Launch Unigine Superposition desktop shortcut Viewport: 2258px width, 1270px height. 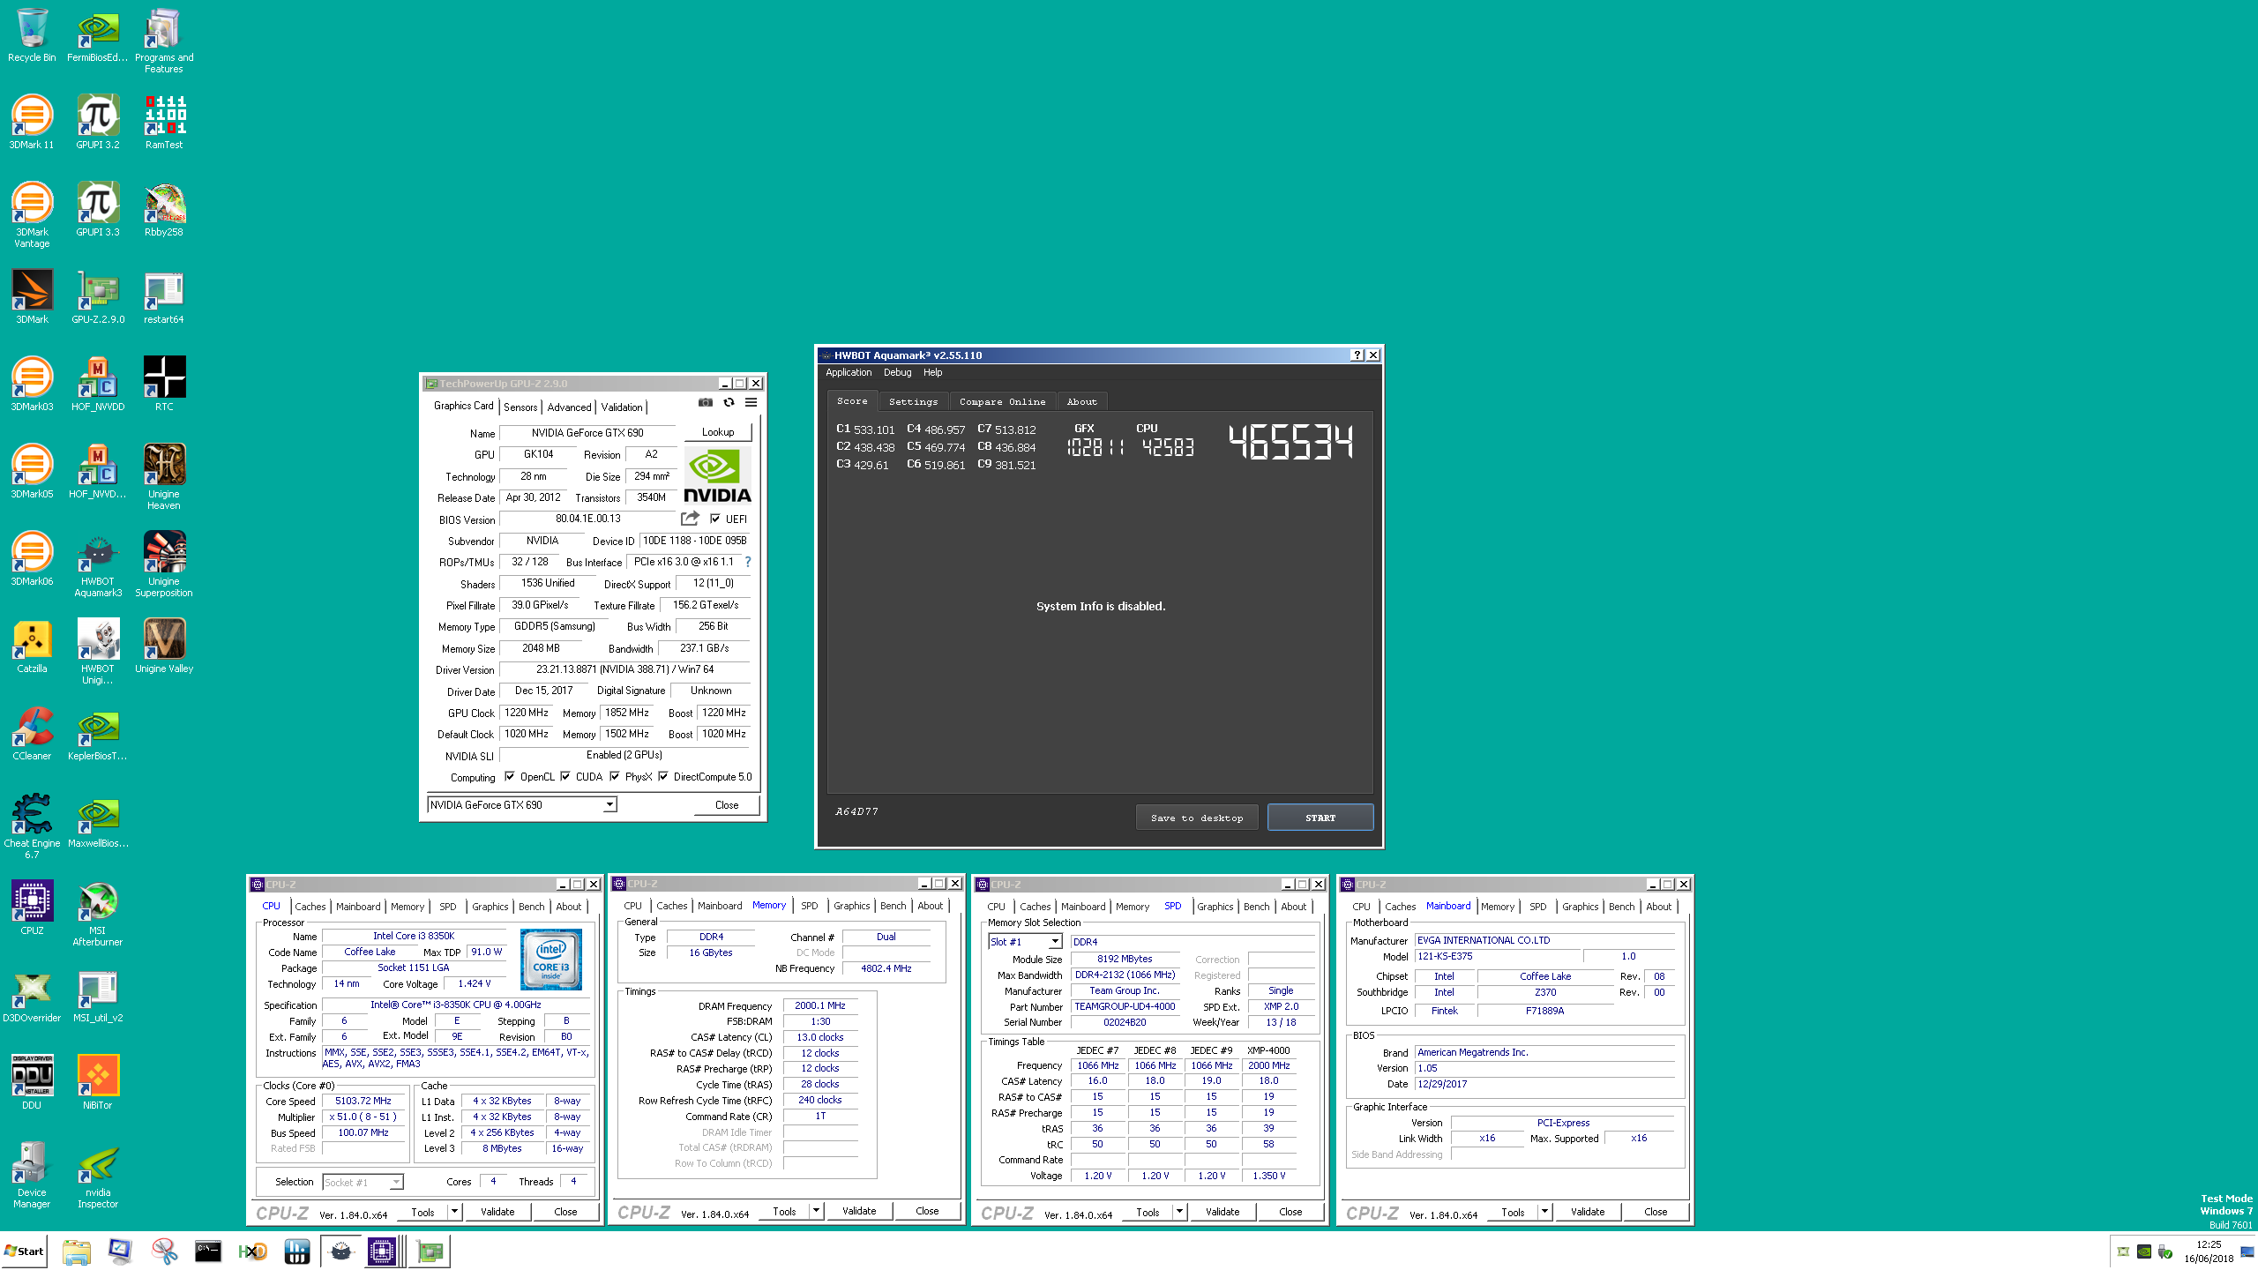point(164,564)
